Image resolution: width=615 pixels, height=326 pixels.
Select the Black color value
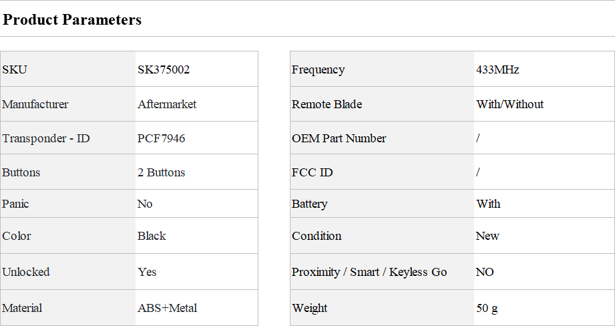152,236
